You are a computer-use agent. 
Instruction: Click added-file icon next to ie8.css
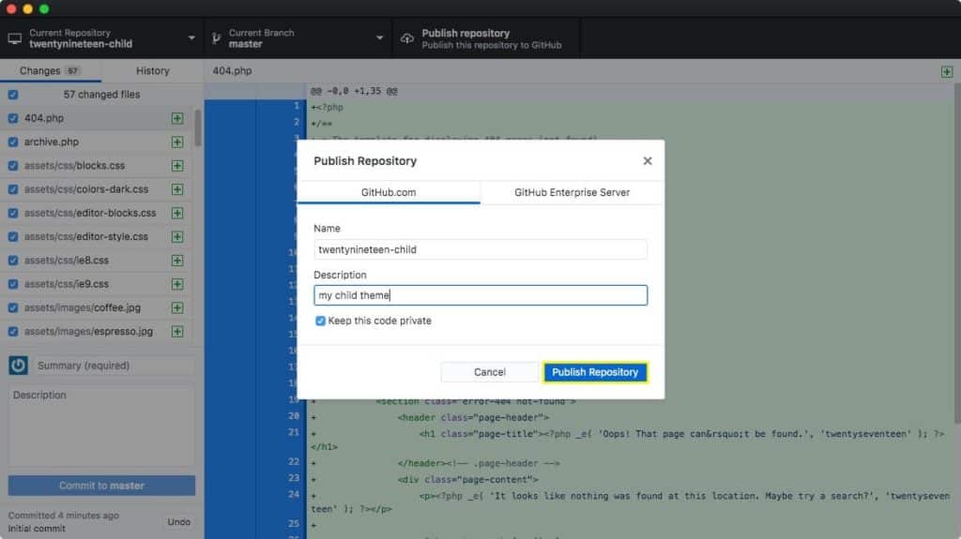click(177, 261)
